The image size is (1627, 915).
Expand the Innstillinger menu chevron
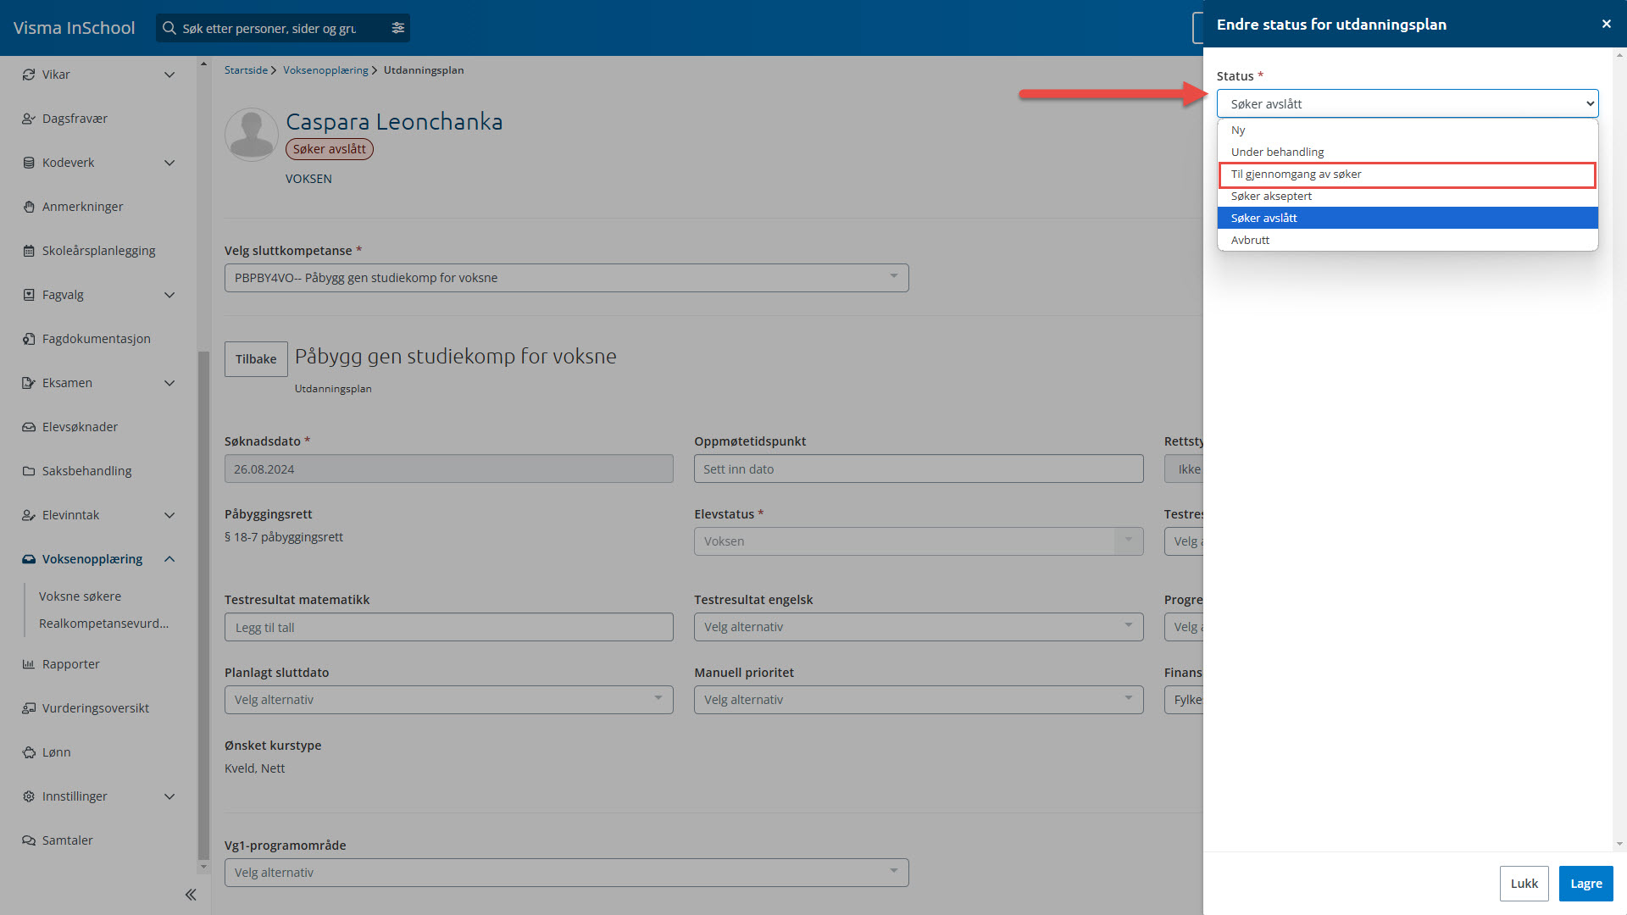169,796
